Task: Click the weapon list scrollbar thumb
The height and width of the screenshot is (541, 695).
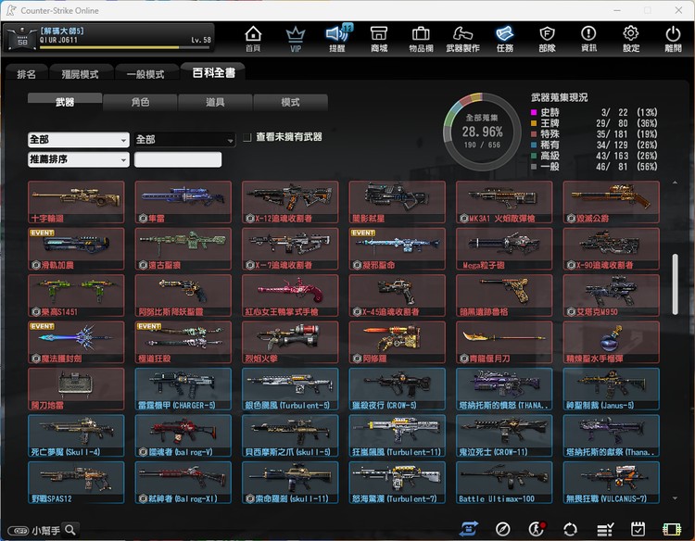Action: point(675,284)
